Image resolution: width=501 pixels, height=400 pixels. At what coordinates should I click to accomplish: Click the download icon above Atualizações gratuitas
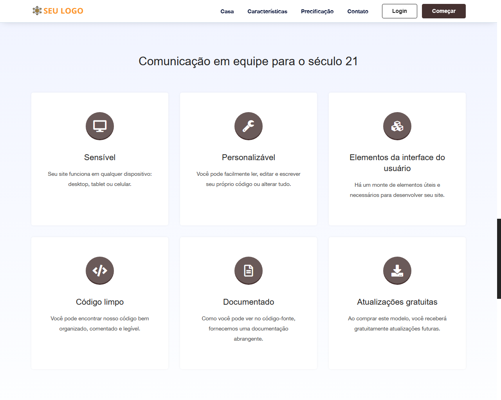[397, 271]
